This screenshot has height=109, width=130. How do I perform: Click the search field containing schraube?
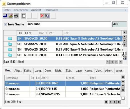tap(69, 24)
